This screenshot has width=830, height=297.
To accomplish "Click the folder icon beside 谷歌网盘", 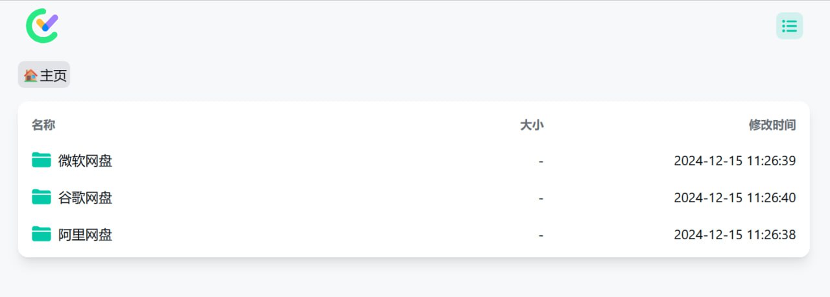I will [41, 197].
